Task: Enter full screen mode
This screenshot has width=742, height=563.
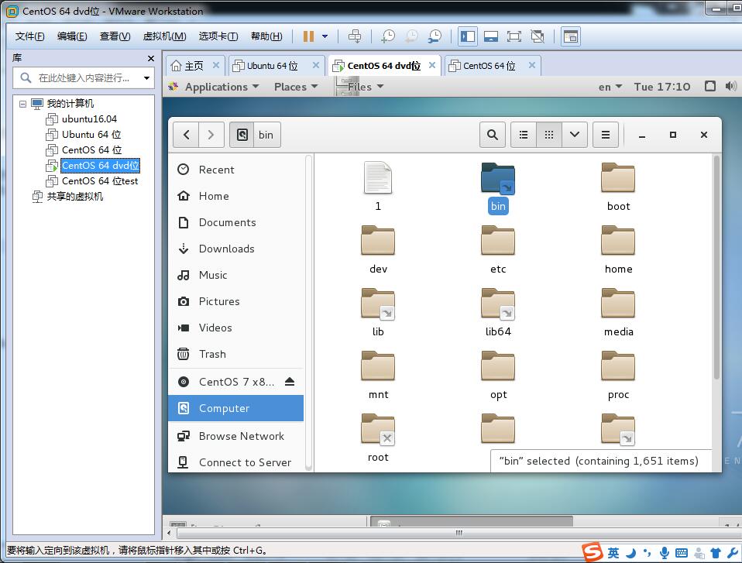Action: 514,36
